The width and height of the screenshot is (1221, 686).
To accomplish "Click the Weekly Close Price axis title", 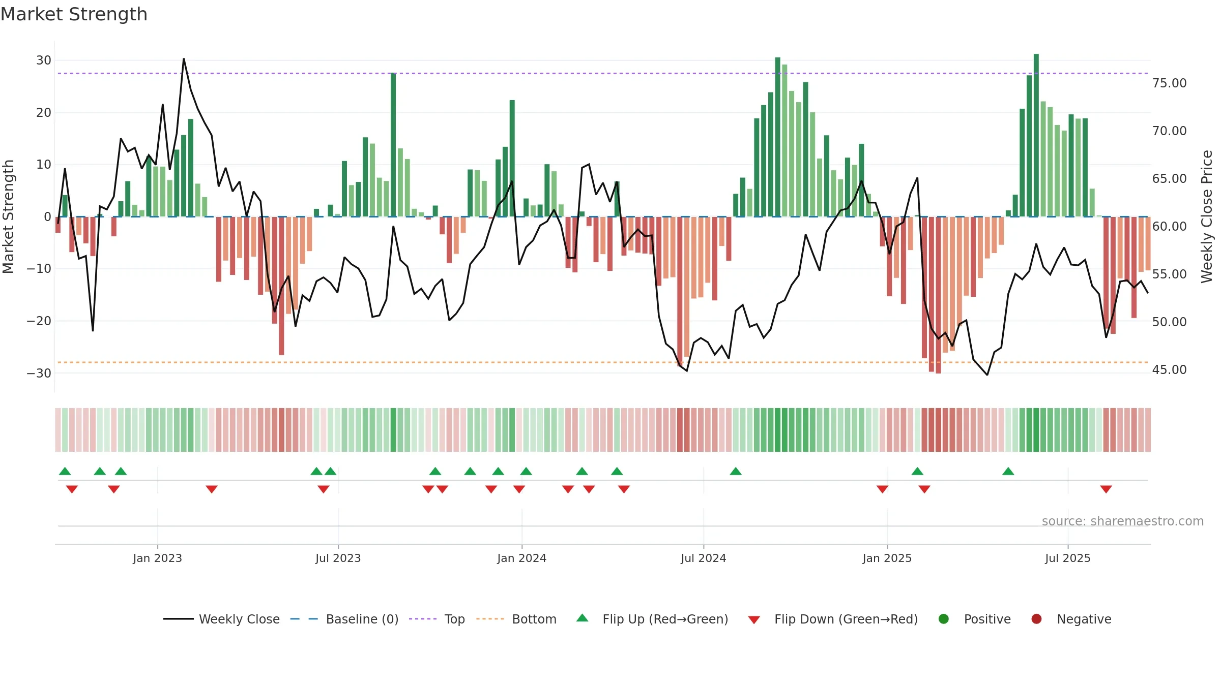I will point(1207,216).
